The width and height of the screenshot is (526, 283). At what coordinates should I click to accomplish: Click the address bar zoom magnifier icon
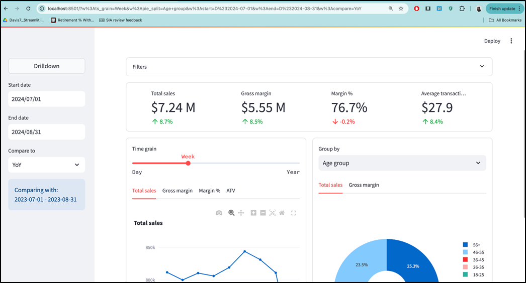(391, 9)
